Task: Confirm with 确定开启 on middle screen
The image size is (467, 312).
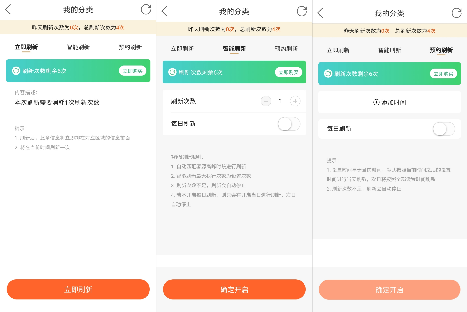Action: pos(234,289)
